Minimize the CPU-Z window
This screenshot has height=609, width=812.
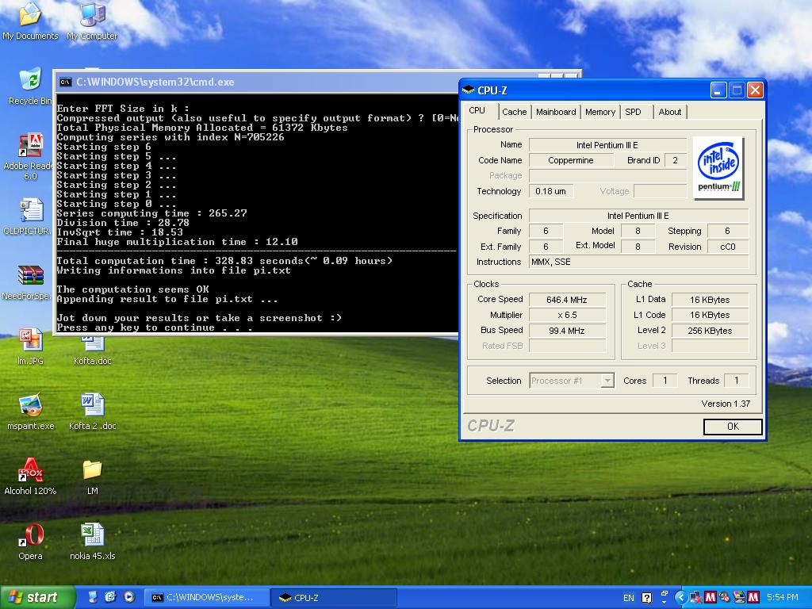coord(718,90)
